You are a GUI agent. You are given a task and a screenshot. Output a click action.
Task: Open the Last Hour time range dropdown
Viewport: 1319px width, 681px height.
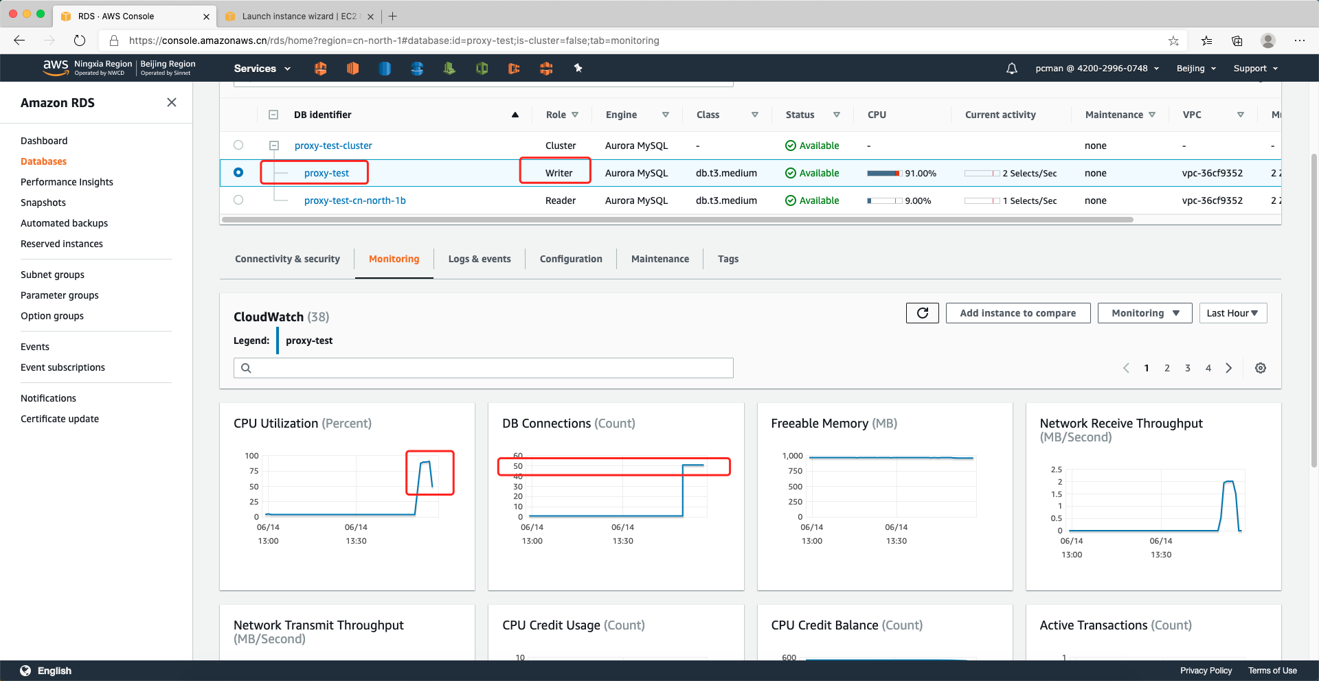tap(1232, 313)
